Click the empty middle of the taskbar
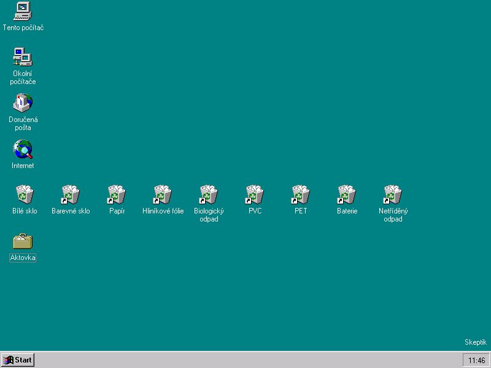The width and height of the screenshot is (491, 368). (245, 360)
